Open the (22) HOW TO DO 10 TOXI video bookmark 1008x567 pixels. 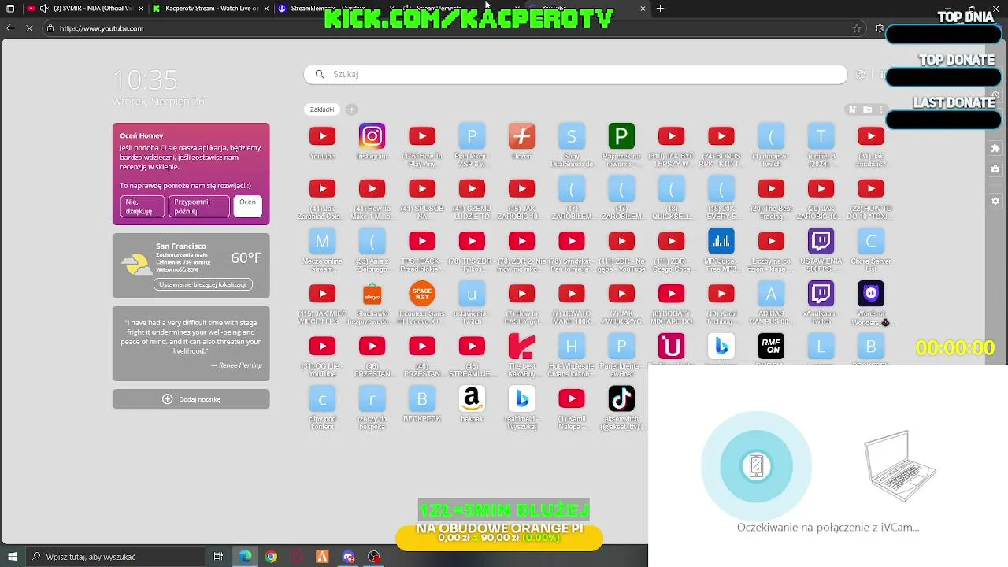tap(870, 188)
